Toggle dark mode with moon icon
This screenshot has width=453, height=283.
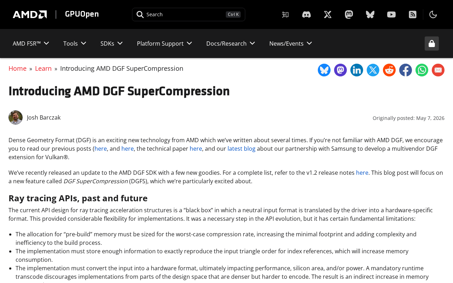point(433,15)
